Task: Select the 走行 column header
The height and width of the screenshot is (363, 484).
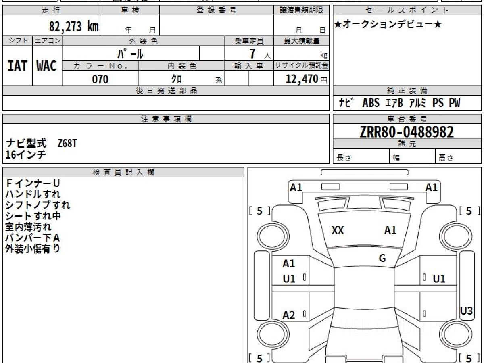Action: click(51, 10)
